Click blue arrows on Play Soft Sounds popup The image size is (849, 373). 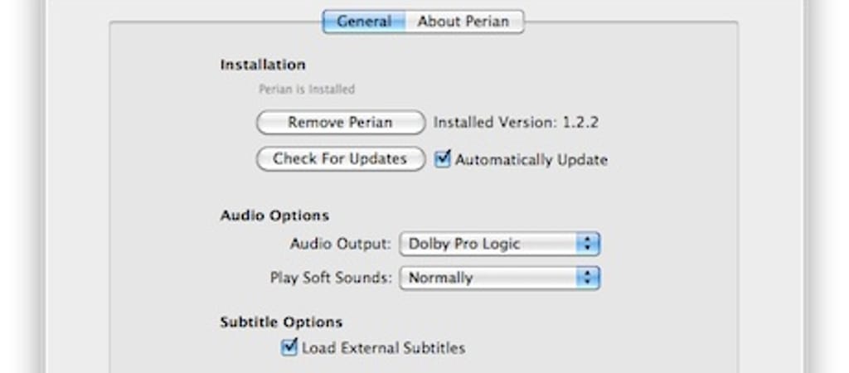[x=588, y=278]
